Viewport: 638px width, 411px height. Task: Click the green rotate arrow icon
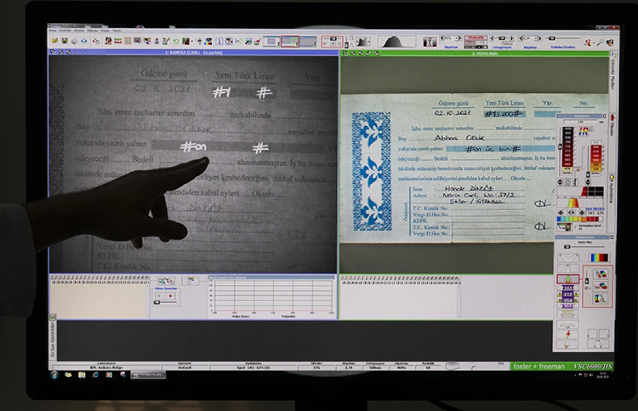(176, 41)
